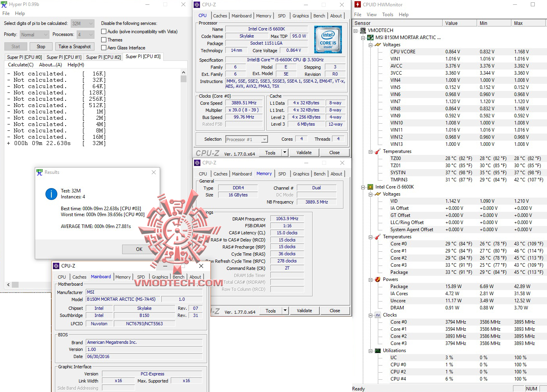Open the Calculate(C) menu in Hyper PI
This screenshot has height=392, width=547.
coord(21,65)
